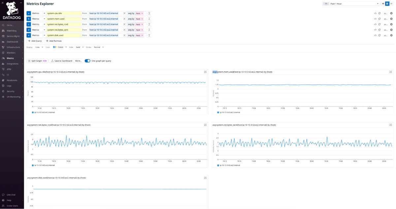
Task: Click the sigma function icon on query a
Action: point(149,14)
